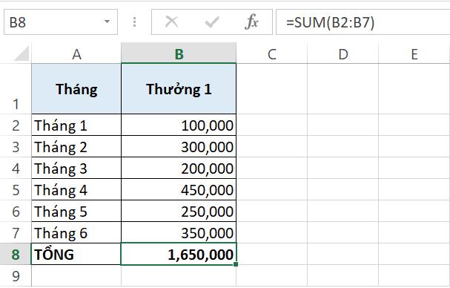Select cell 'Tháng 6'
450x288 pixels.
76,232
